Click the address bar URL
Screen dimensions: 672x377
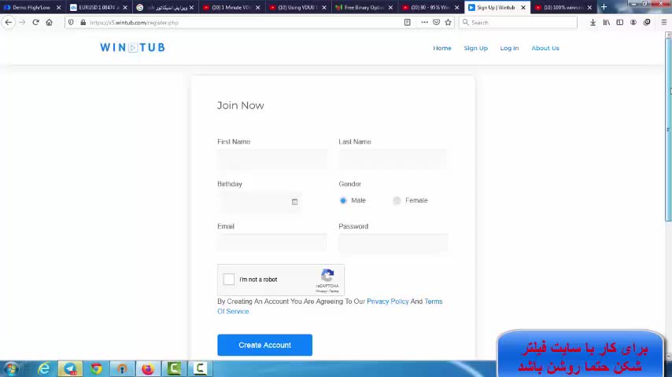tap(134, 23)
